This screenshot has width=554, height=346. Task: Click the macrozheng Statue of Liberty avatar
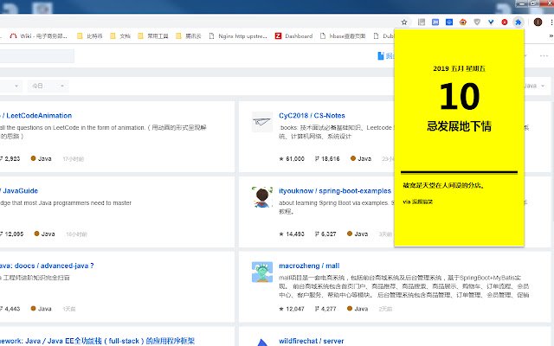point(262,272)
